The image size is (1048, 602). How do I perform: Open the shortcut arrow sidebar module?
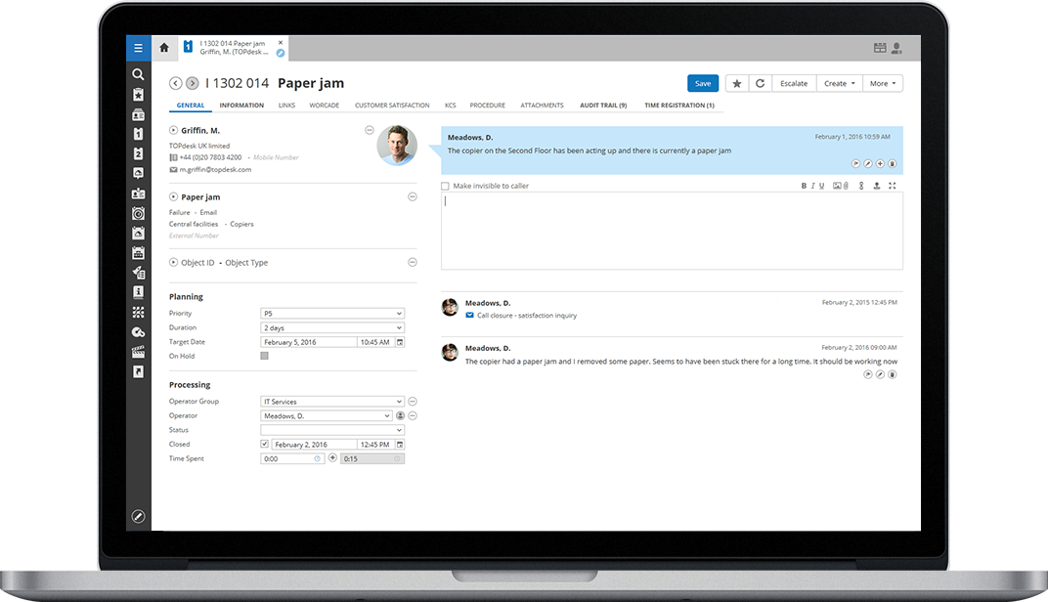pos(139,371)
